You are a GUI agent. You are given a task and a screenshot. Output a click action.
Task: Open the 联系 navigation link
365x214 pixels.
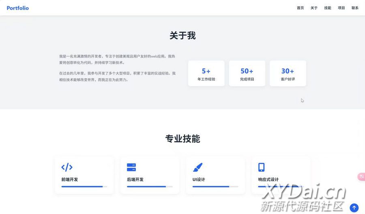[355, 8]
